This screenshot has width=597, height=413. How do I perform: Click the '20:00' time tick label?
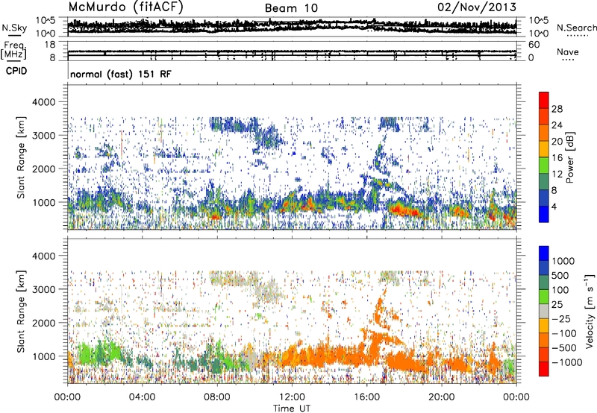click(x=441, y=397)
